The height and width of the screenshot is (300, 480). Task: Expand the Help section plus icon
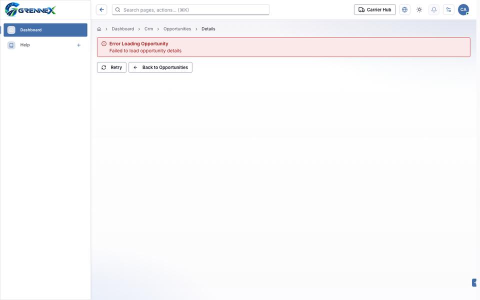coord(78,45)
